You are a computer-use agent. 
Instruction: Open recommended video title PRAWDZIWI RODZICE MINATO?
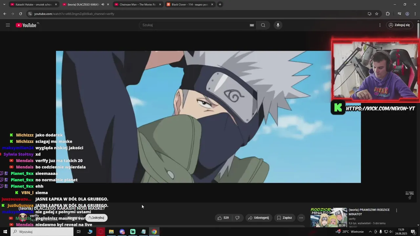369,212
